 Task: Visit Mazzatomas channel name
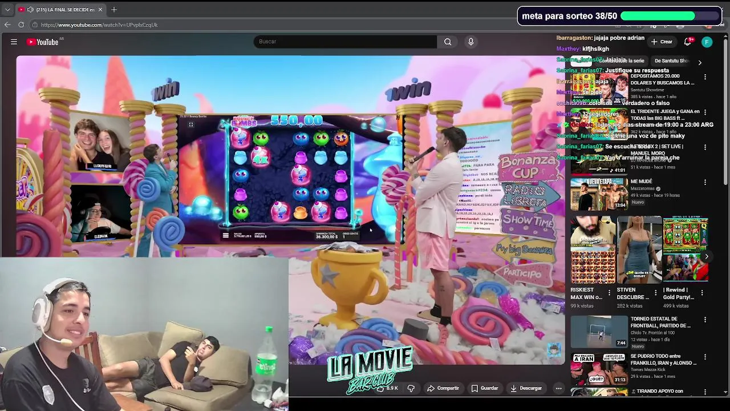(x=643, y=188)
